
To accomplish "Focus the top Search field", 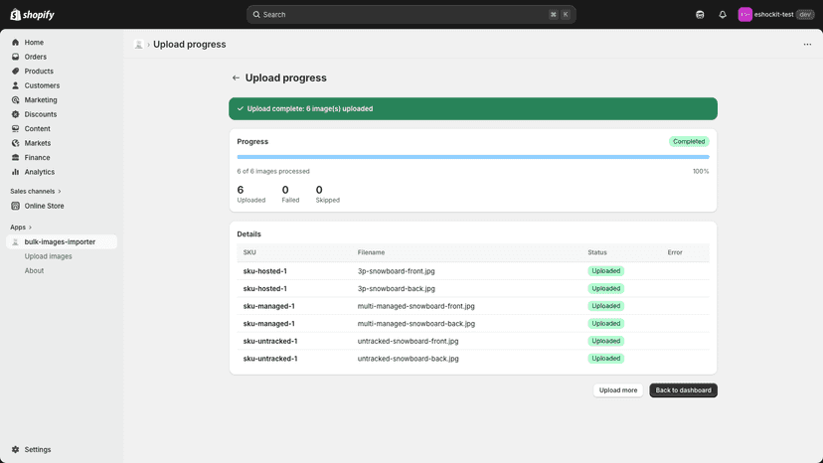I will click(411, 15).
